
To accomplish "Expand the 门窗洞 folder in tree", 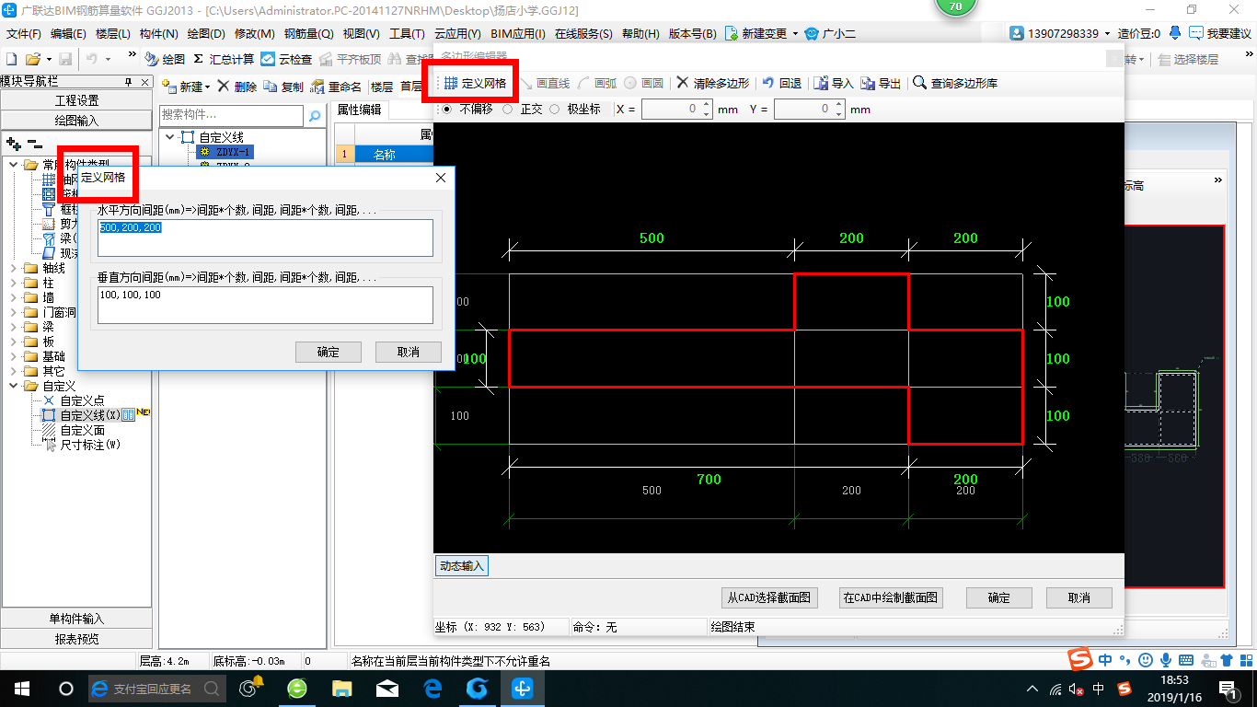I will (13, 312).
